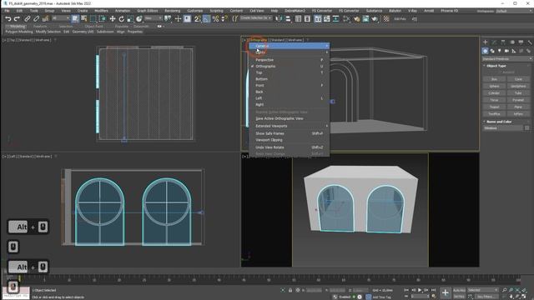Screen dimensions: 534x300
Task: Toggle the Selection Lock icon
Action: [x=290, y=290]
